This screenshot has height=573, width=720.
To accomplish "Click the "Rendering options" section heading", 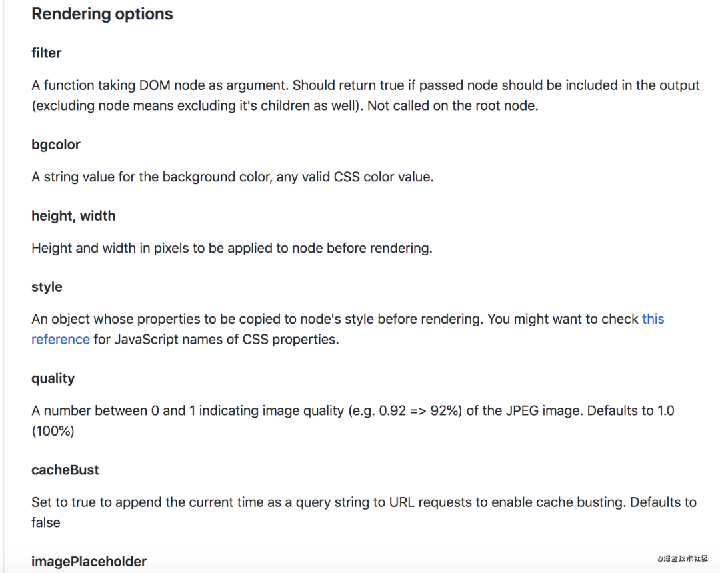I will 102,15.
